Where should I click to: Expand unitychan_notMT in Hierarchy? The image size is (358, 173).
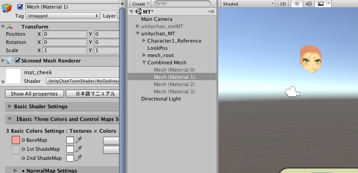coord(137,26)
